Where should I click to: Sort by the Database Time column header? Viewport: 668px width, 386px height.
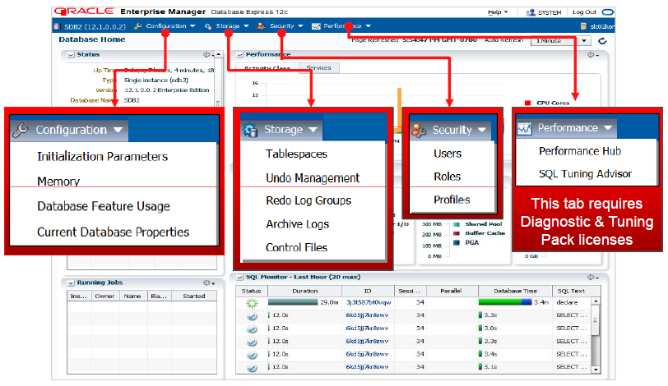pos(515,292)
